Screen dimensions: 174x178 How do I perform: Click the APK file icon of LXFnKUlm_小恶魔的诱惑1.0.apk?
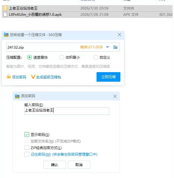(5, 15)
